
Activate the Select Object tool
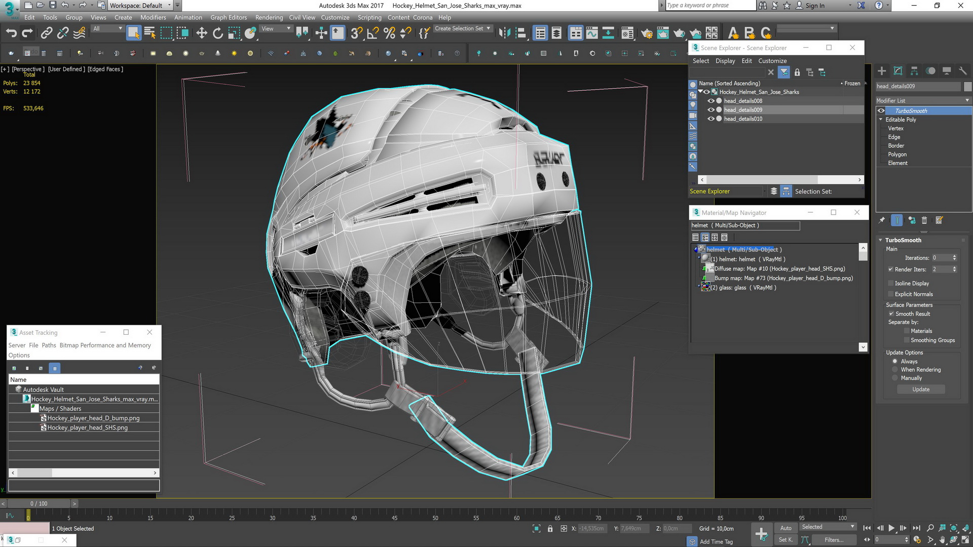pos(133,33)
